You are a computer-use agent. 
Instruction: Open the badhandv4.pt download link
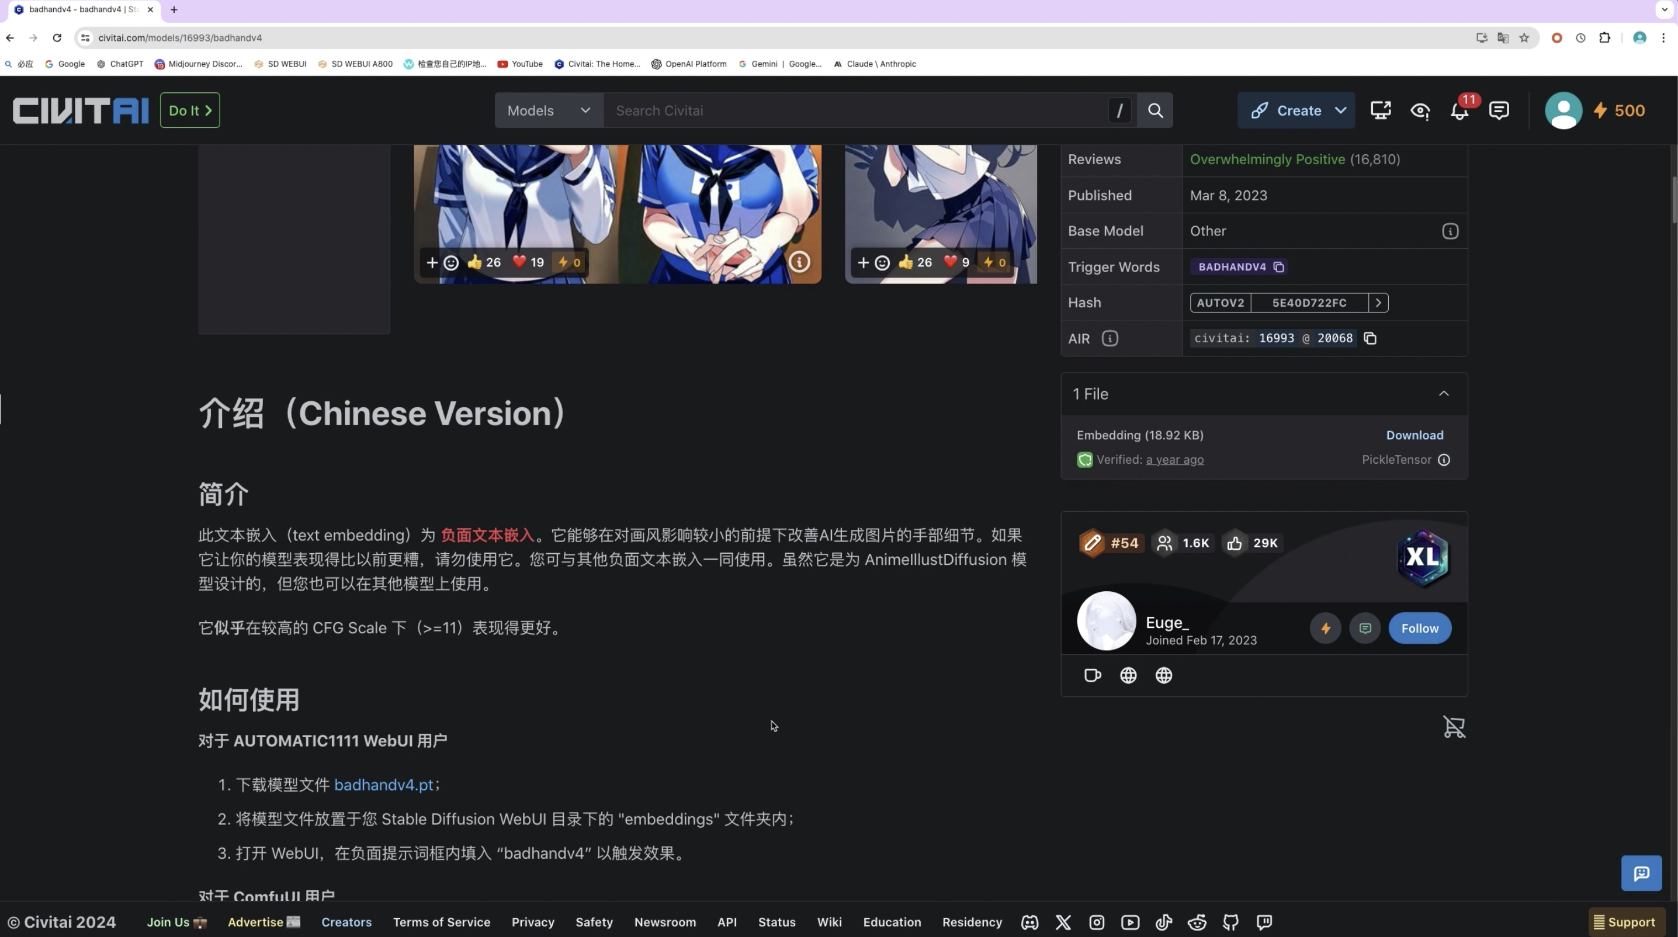[384, 785]
